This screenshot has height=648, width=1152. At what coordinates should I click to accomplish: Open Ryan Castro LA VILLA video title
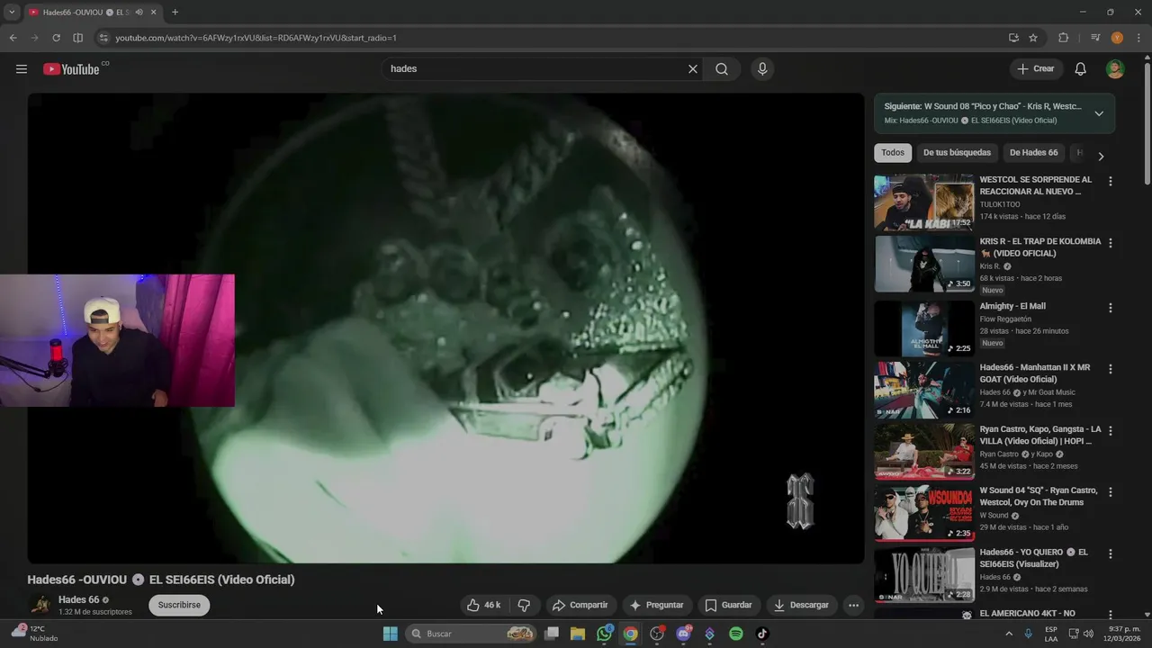point(1040,436)
